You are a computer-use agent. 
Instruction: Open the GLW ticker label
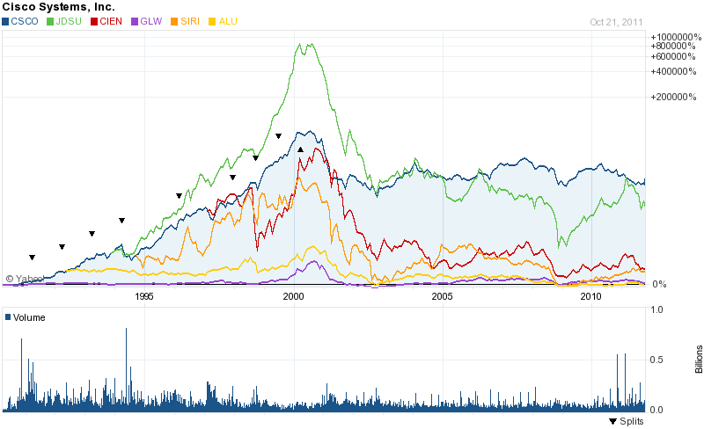150,22
